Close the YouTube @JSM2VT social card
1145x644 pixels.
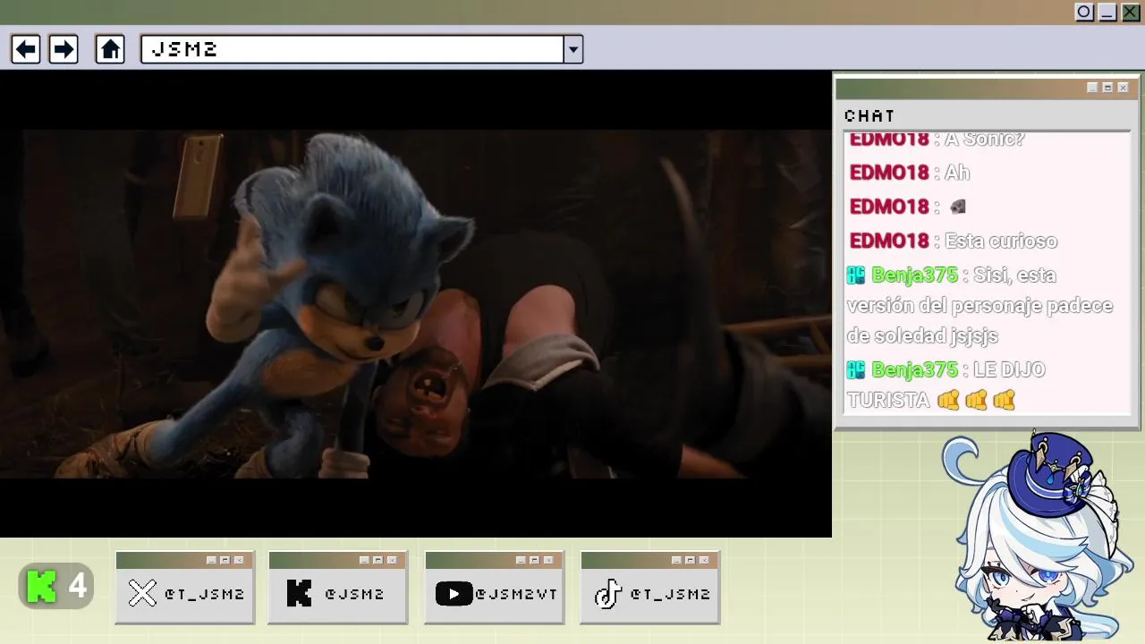(x=548, y=560)
